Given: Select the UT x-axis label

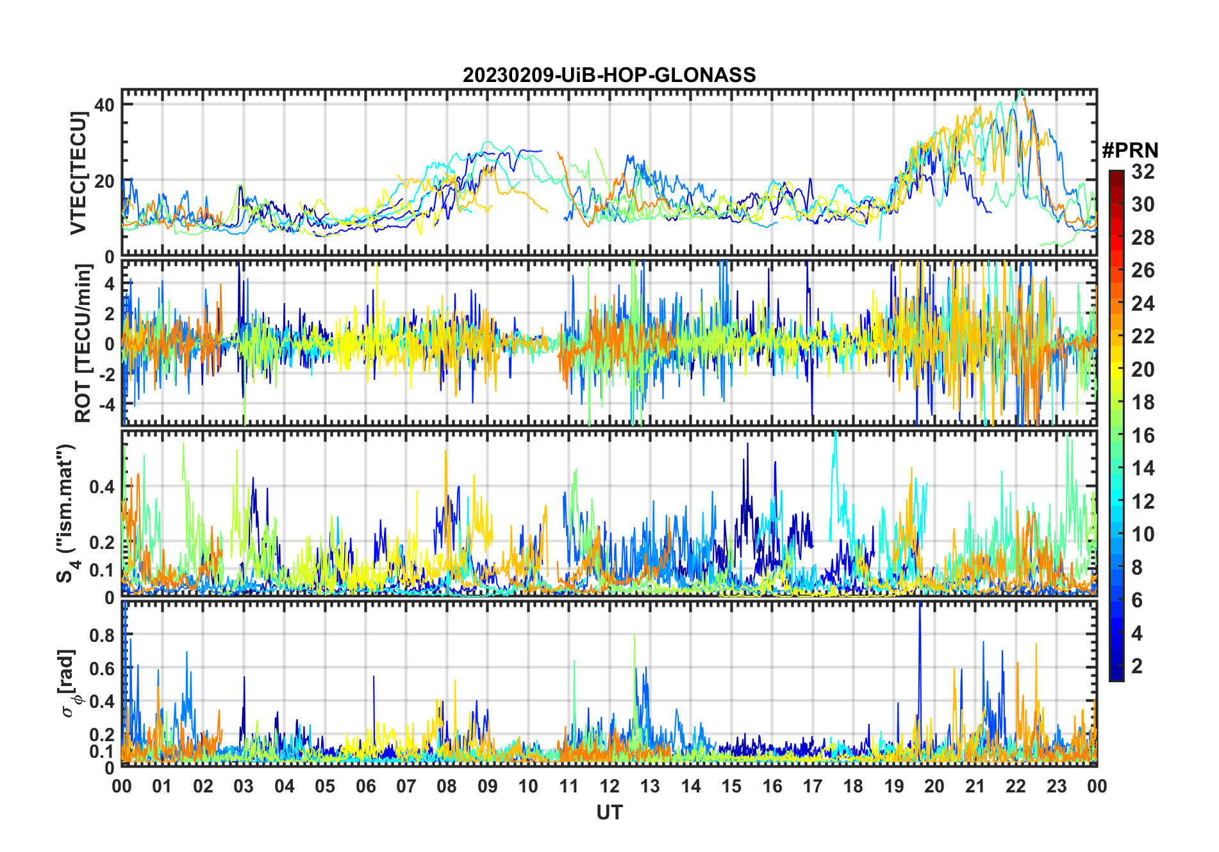Looking at the screenshot, I should [609, 812].
